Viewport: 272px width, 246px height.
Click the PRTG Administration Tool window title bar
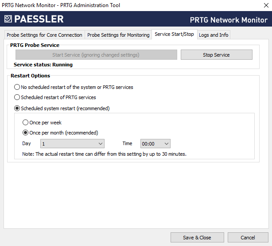point(61,5)
